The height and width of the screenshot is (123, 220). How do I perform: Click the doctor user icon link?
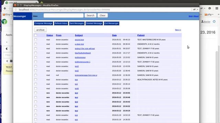[206, 22]
